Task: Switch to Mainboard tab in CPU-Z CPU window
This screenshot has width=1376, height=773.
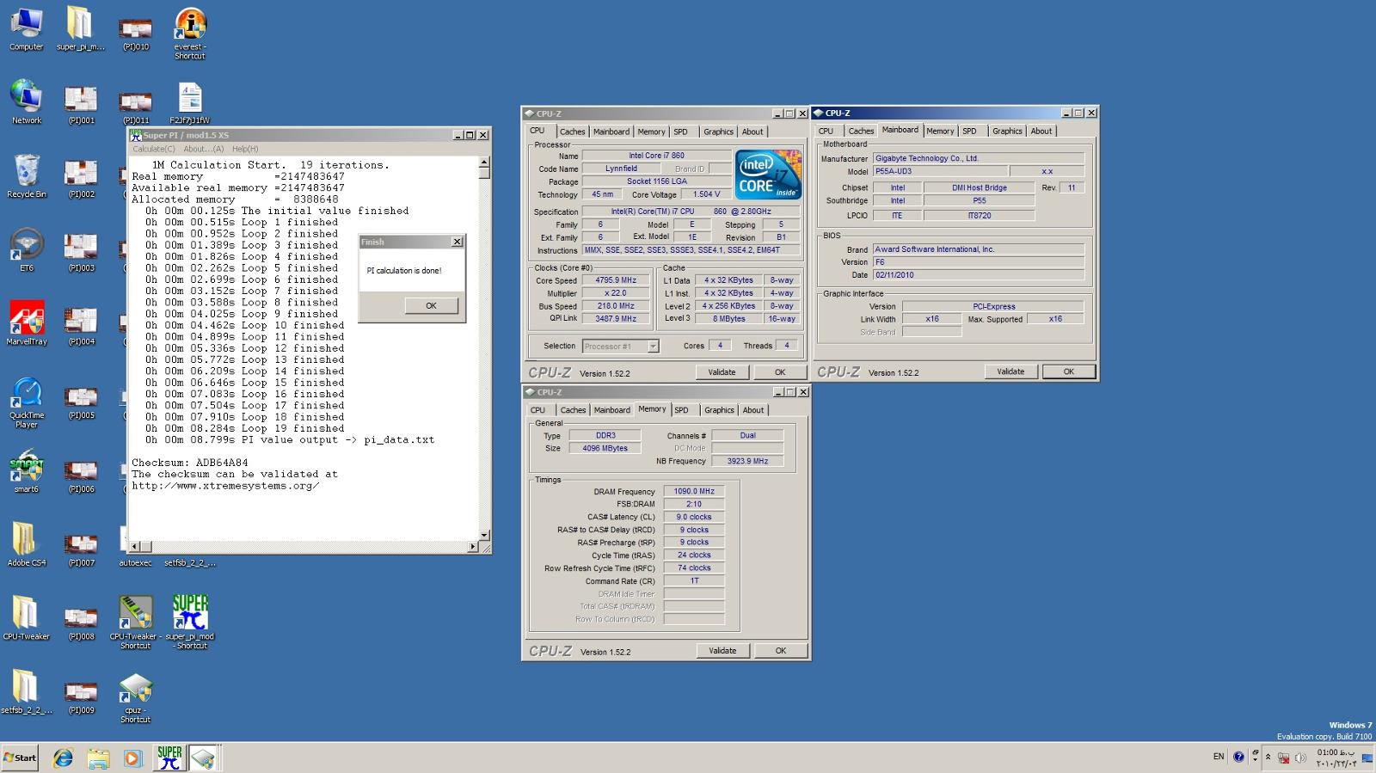Action: (x=611, y=132)
